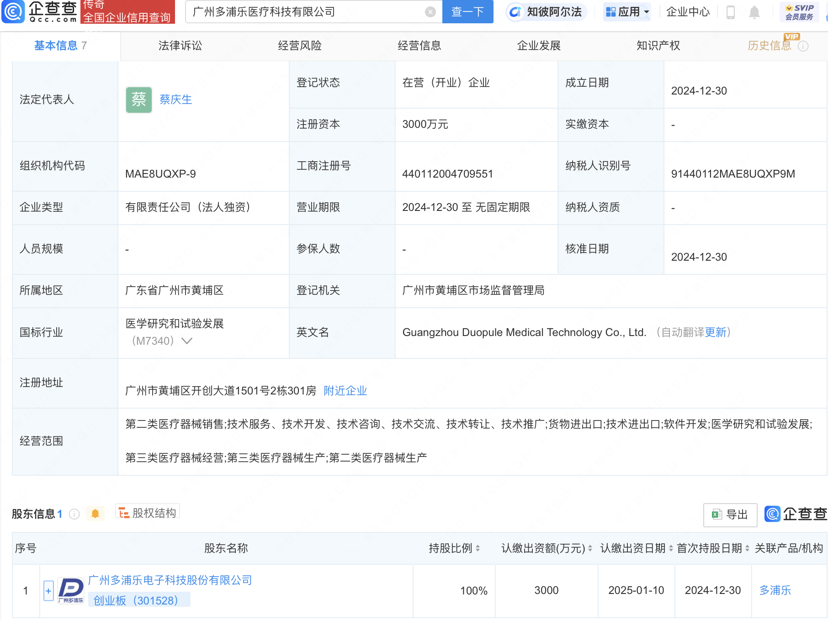Screen dimensions: 828x620
Task: Open legal representative 蔡庆生 link
Action: click(176, 100)
